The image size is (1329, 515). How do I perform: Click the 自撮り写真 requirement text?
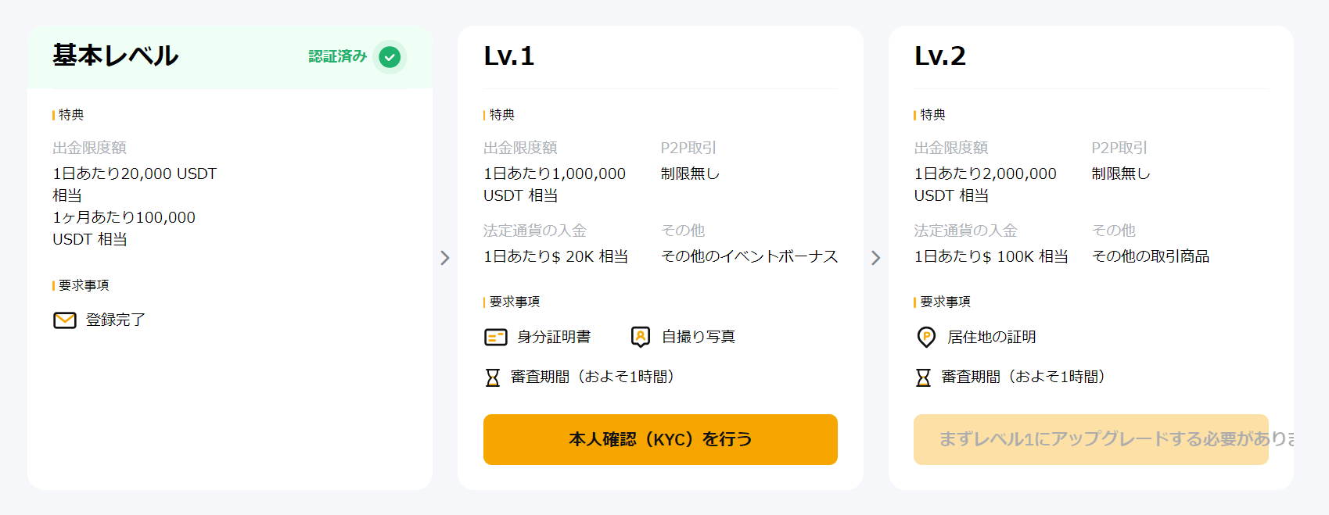(699, 337)
